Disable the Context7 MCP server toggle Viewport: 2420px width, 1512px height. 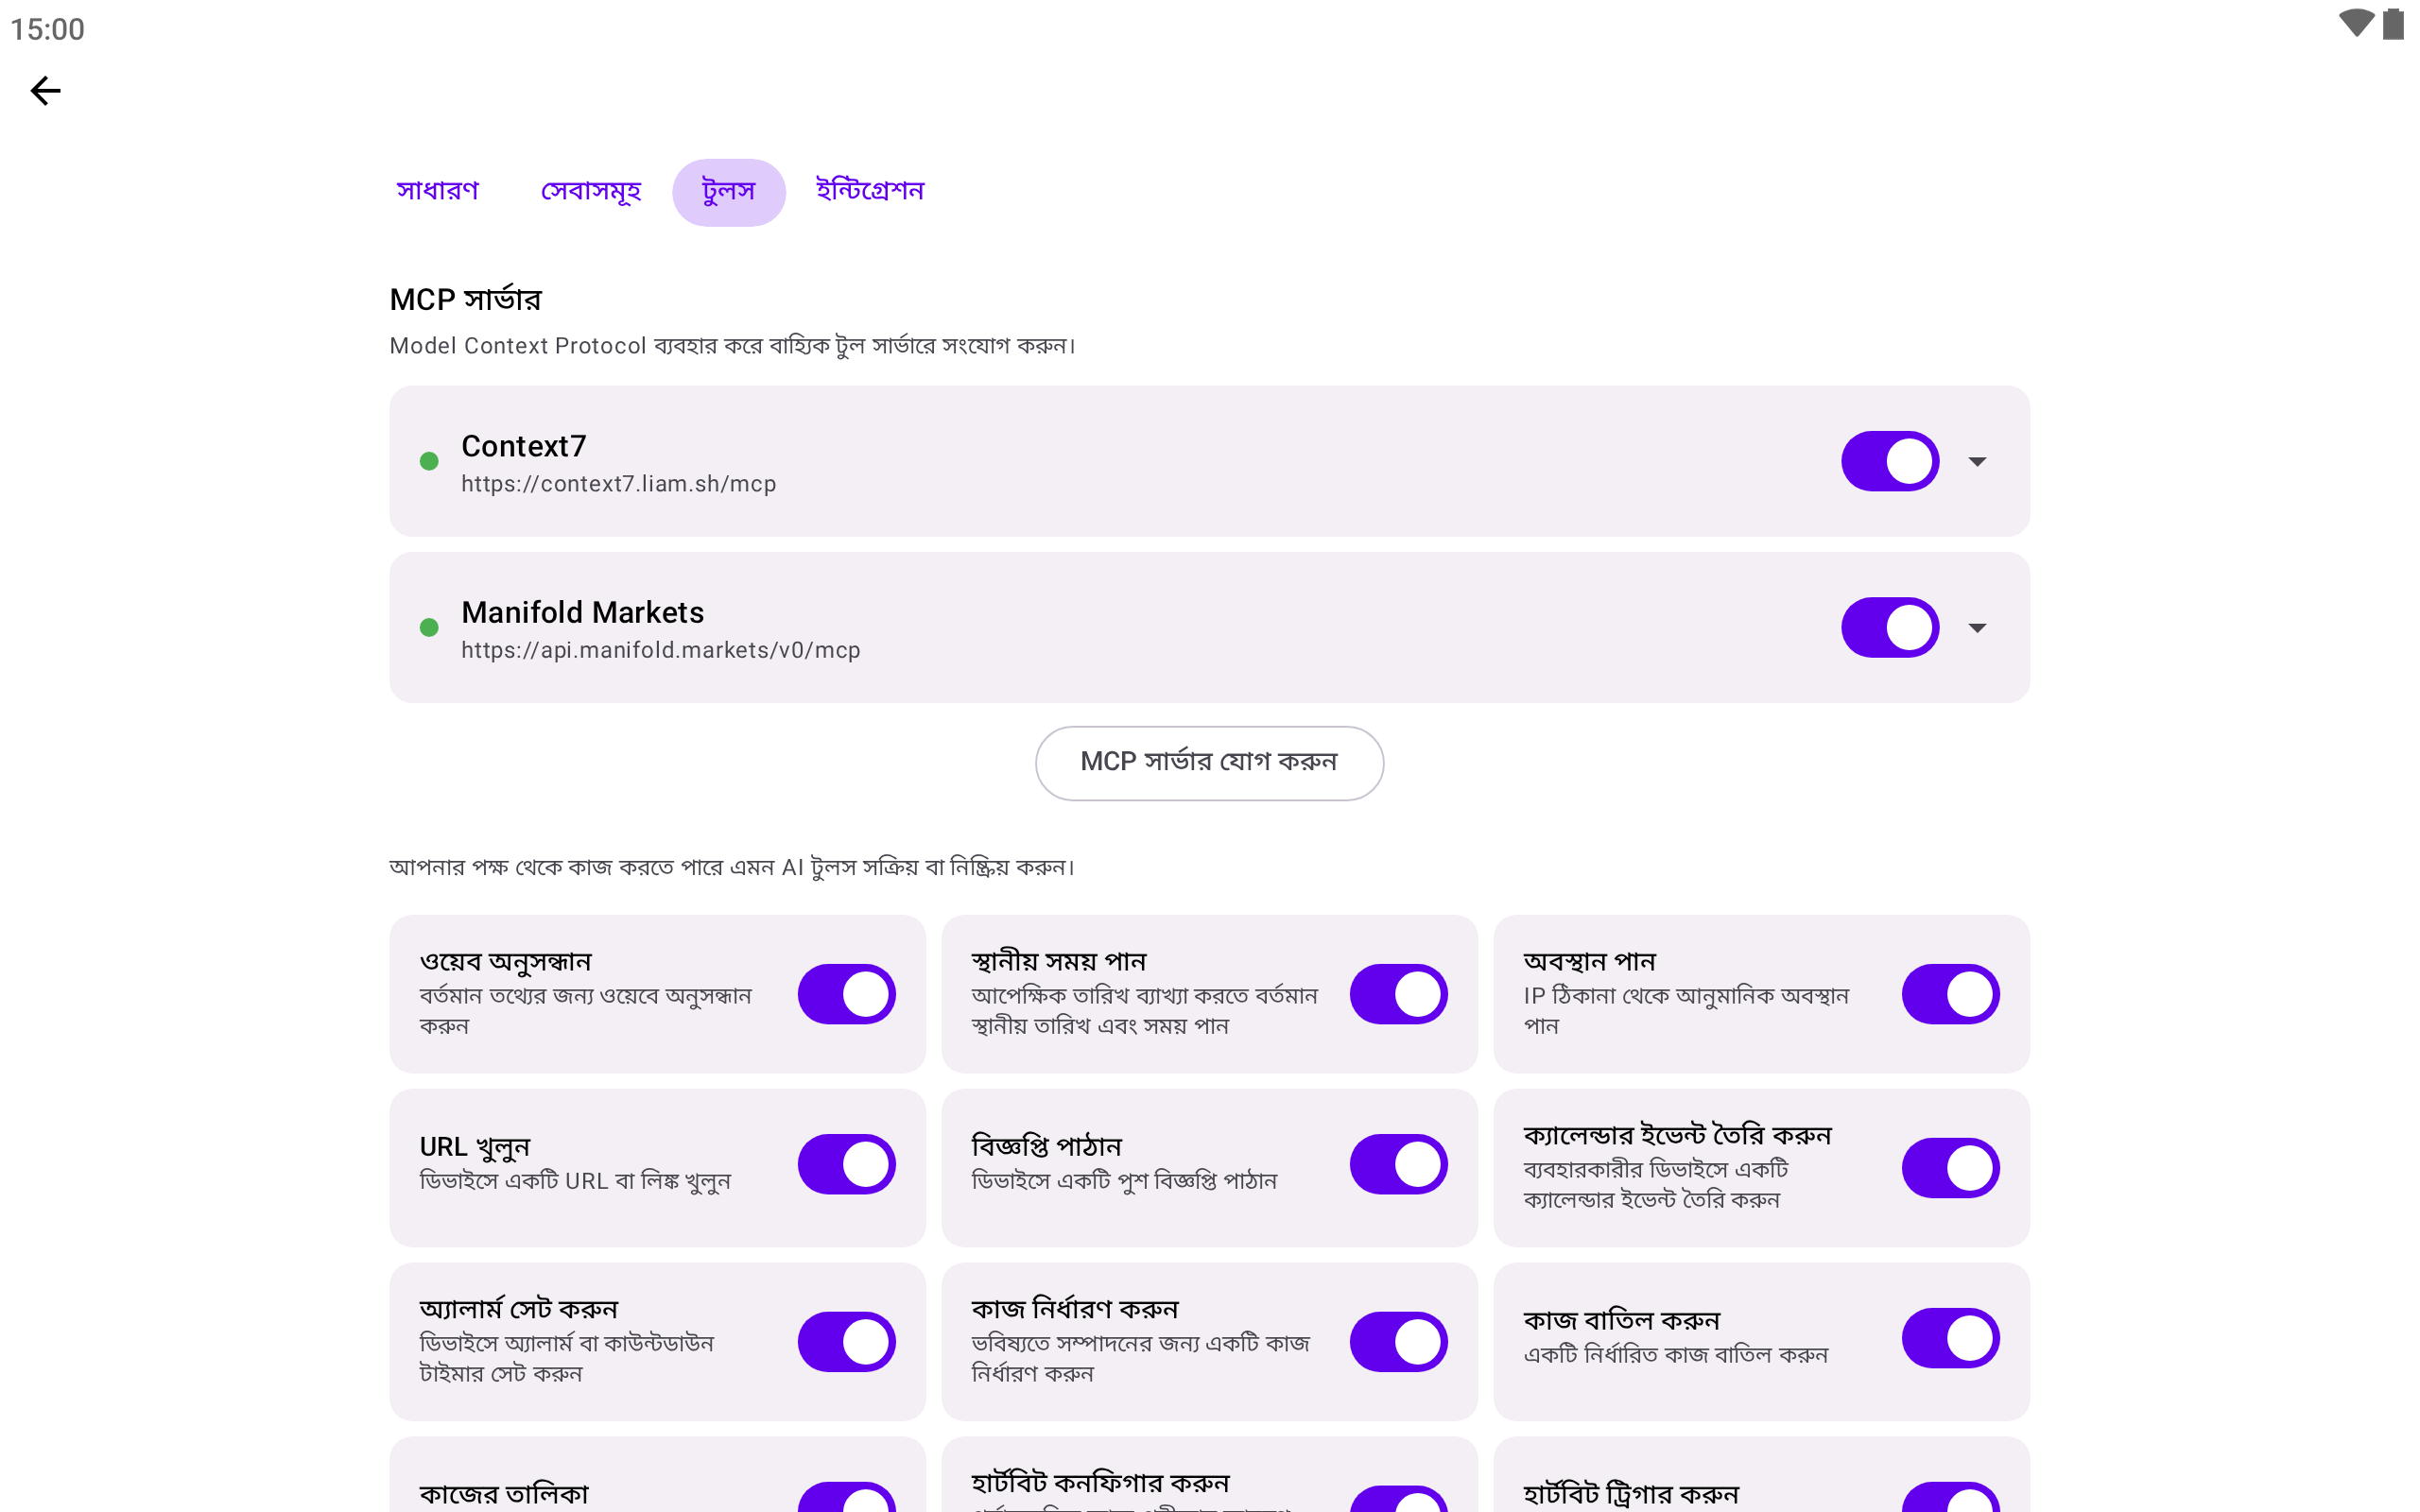(1889, 461)
